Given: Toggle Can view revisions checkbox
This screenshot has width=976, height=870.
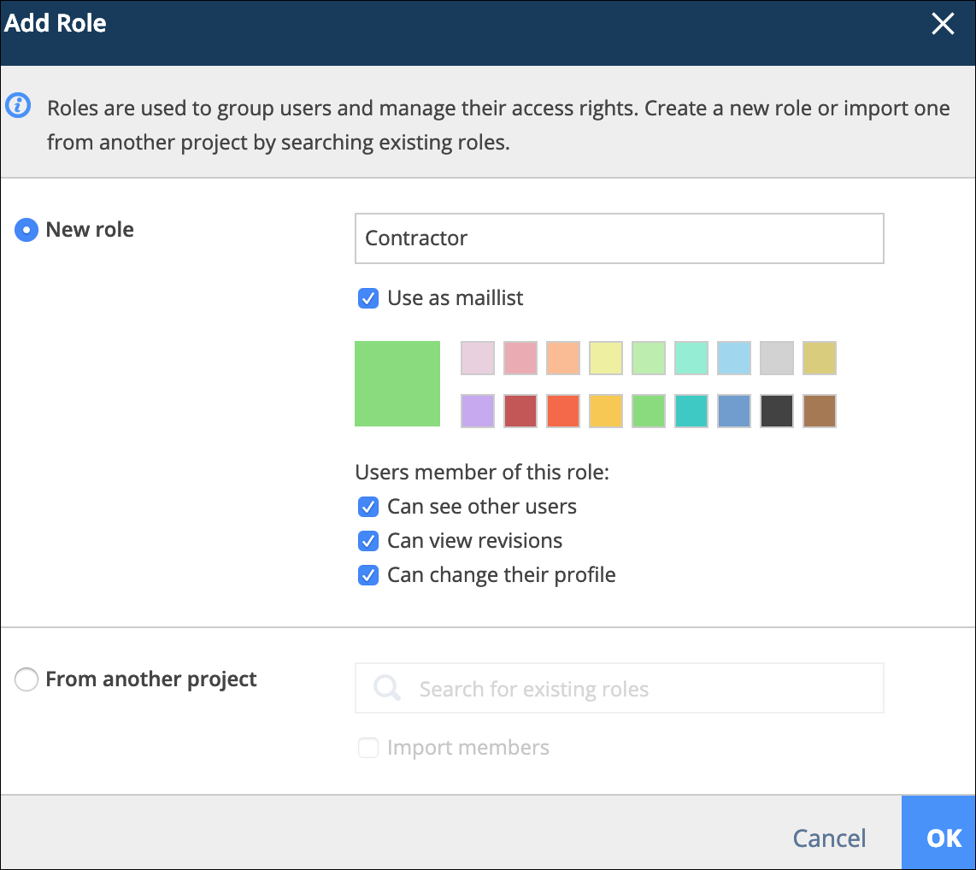Looking at the screenshot, I should (367, 541).
